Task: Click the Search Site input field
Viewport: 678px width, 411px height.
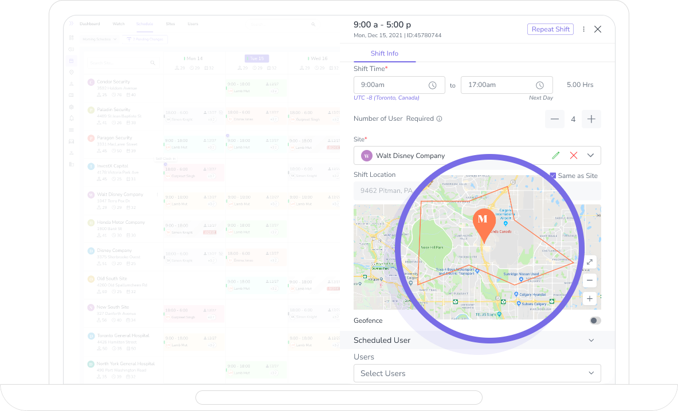Action: pos(123,63)
